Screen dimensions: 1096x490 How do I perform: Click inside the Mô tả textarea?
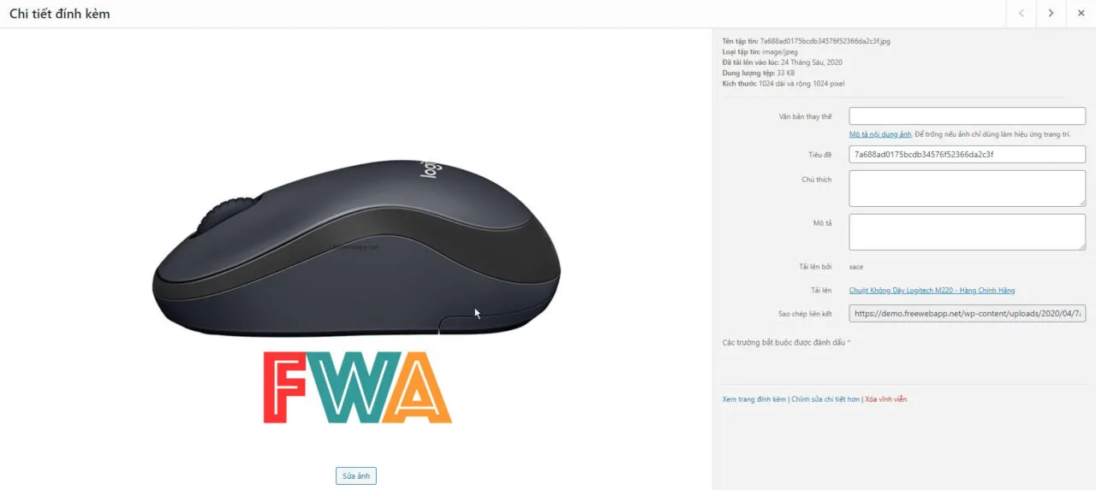click(x=967, y=232)
